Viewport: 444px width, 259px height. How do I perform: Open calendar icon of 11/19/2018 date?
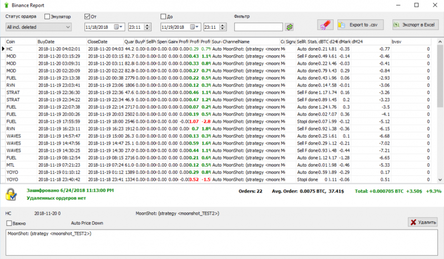[192, 27]
